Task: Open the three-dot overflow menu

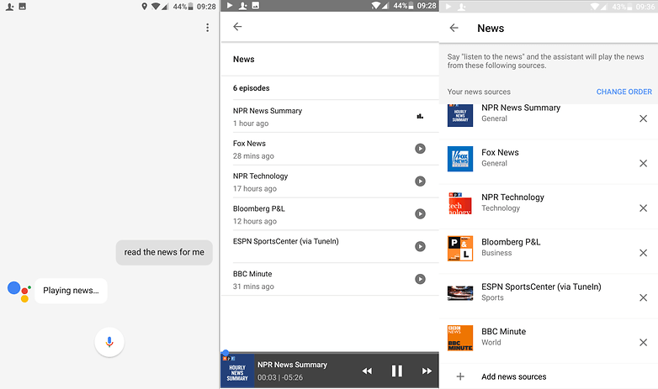Action: coord(208,28)
